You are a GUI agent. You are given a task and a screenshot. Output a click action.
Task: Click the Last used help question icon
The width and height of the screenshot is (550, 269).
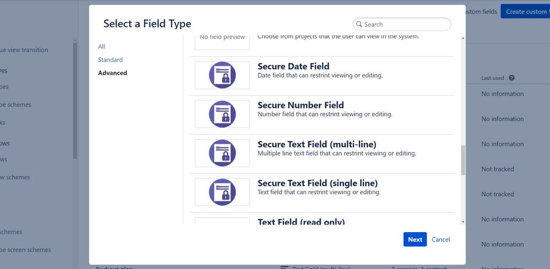pos(512,78)
